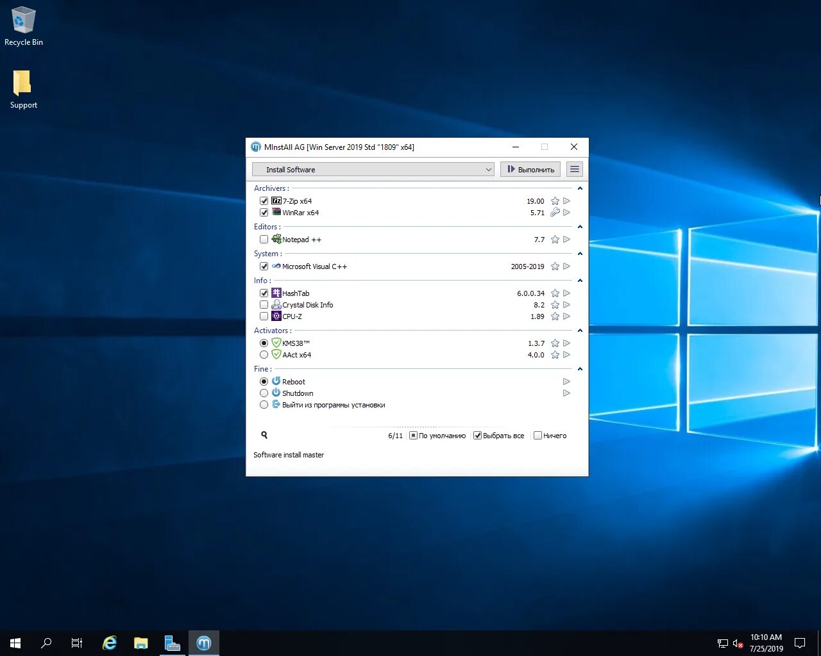821x656 pixels.
Task: Click the run arrow for Shutdown
Action: click(566, 393)
